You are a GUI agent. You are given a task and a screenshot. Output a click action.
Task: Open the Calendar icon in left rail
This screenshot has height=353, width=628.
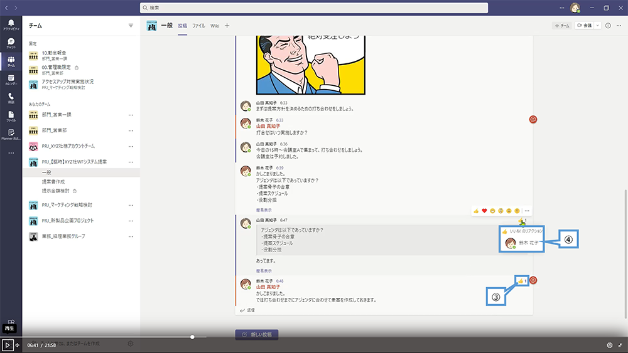click(x=11, y=80)
